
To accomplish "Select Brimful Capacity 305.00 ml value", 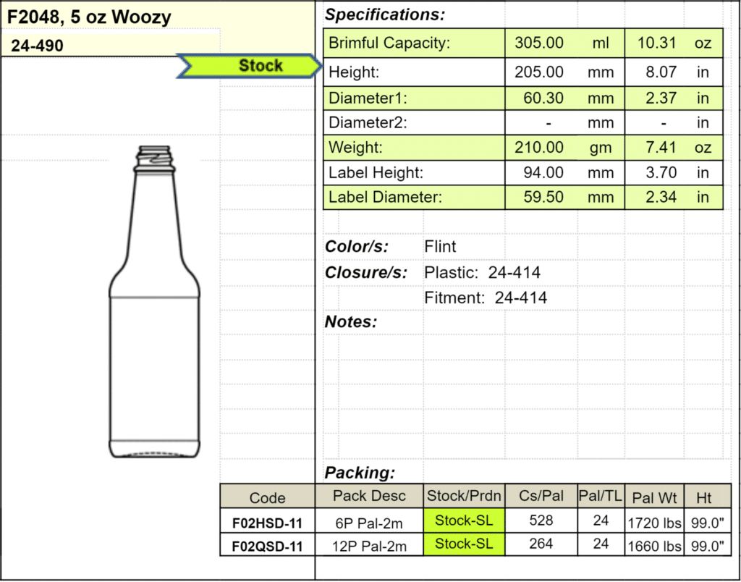I will point(538,43).
